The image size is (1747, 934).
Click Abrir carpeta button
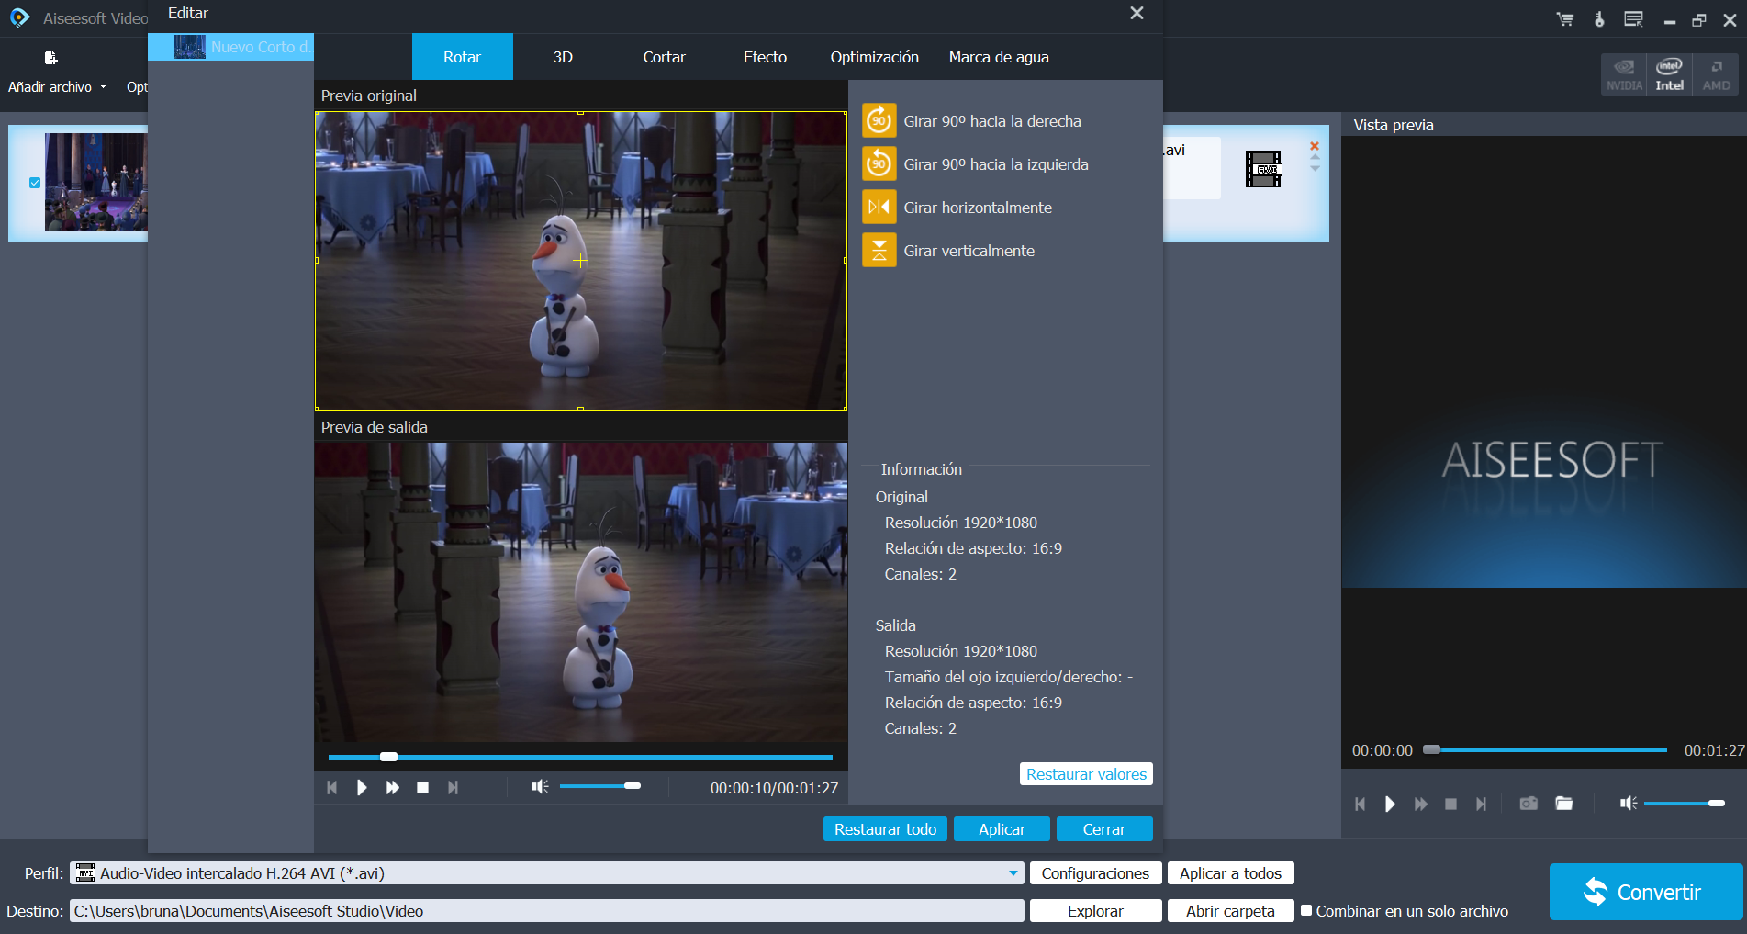point(1230,911)
